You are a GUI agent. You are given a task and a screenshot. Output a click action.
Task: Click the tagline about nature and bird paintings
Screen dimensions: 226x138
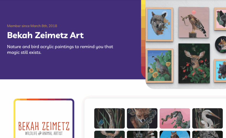(x=60, y=49)
